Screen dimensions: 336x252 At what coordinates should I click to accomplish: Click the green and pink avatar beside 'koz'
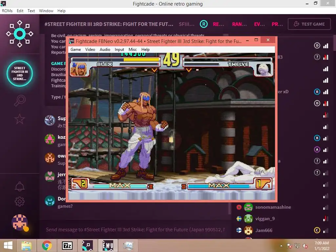pos(50,139)
